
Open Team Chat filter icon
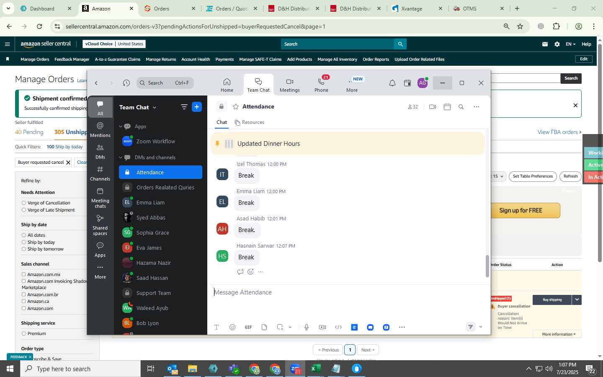(184, 107)
